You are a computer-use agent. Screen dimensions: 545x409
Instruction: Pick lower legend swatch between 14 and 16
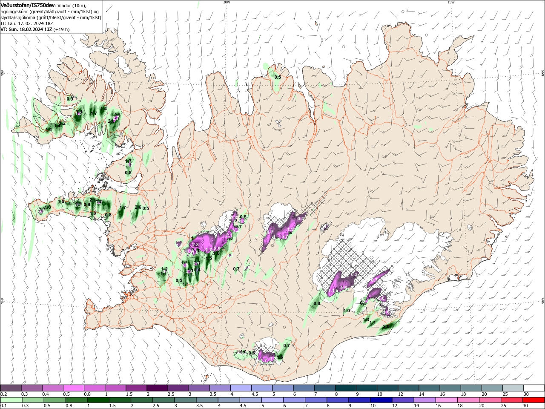(424, 400)
